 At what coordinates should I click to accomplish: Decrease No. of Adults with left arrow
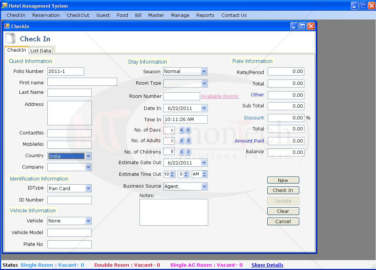pyautogui.click(x=182, y=141)
